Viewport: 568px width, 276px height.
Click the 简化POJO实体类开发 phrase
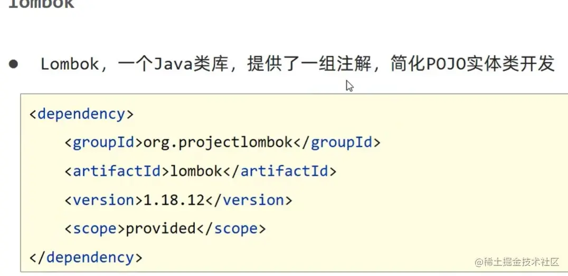coord(472,64)
